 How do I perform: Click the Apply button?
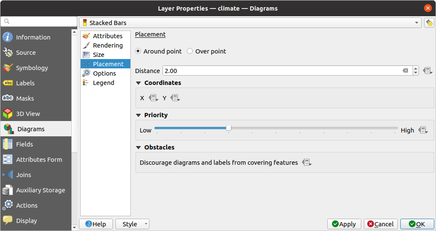coord(344,224)
